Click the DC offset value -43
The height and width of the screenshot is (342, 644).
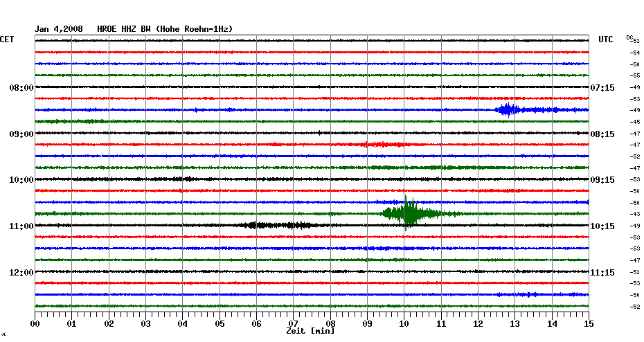(x=636, y=215)
